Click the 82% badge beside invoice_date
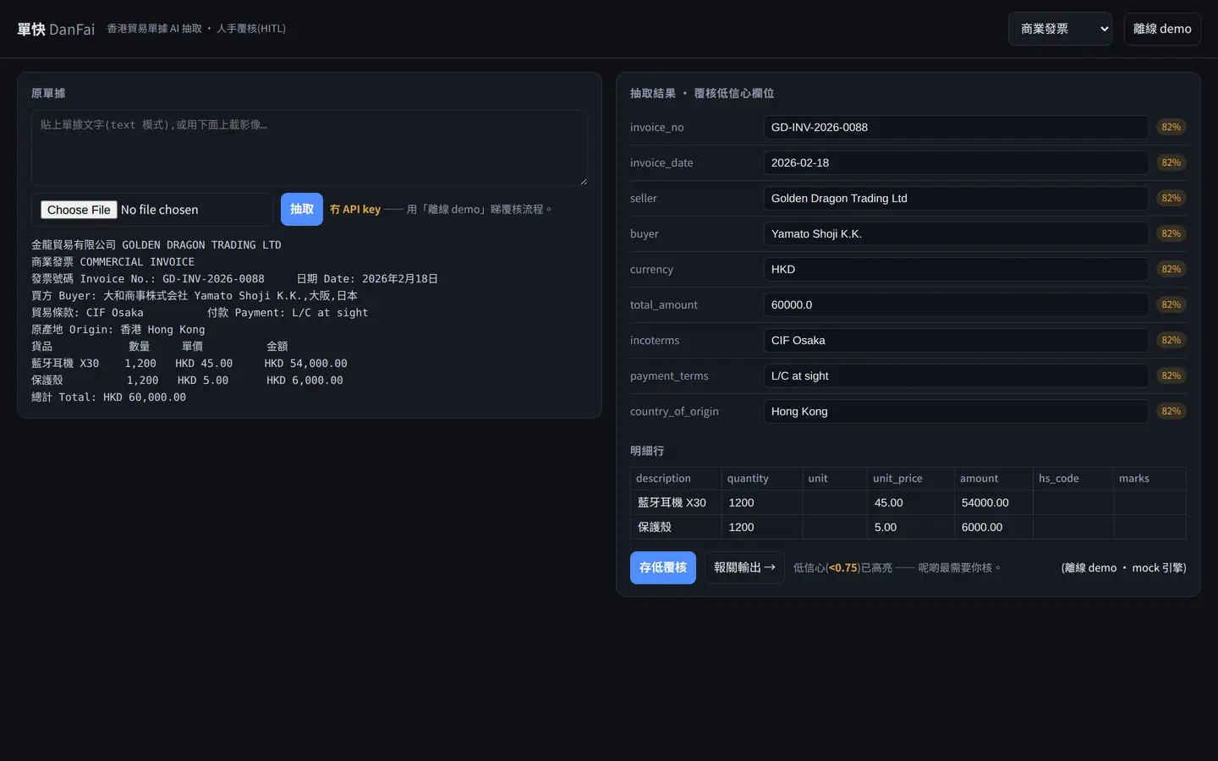Viewport: 1218px width, 761px height. click(1171, 162)
